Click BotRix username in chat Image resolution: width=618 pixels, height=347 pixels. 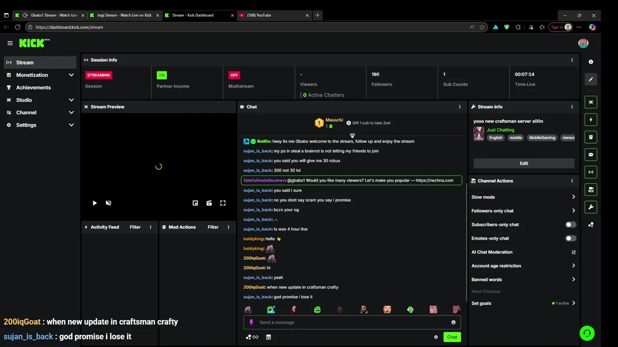click(x=263, y=141)
